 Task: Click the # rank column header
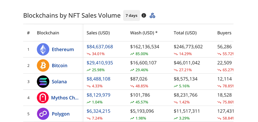tap(28, 33)
